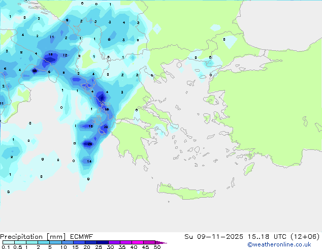The width and height of the screenshot is (322, 249).
Task: Click the "(12+06)" forecast offset text
Action: [x=305, y=237]
